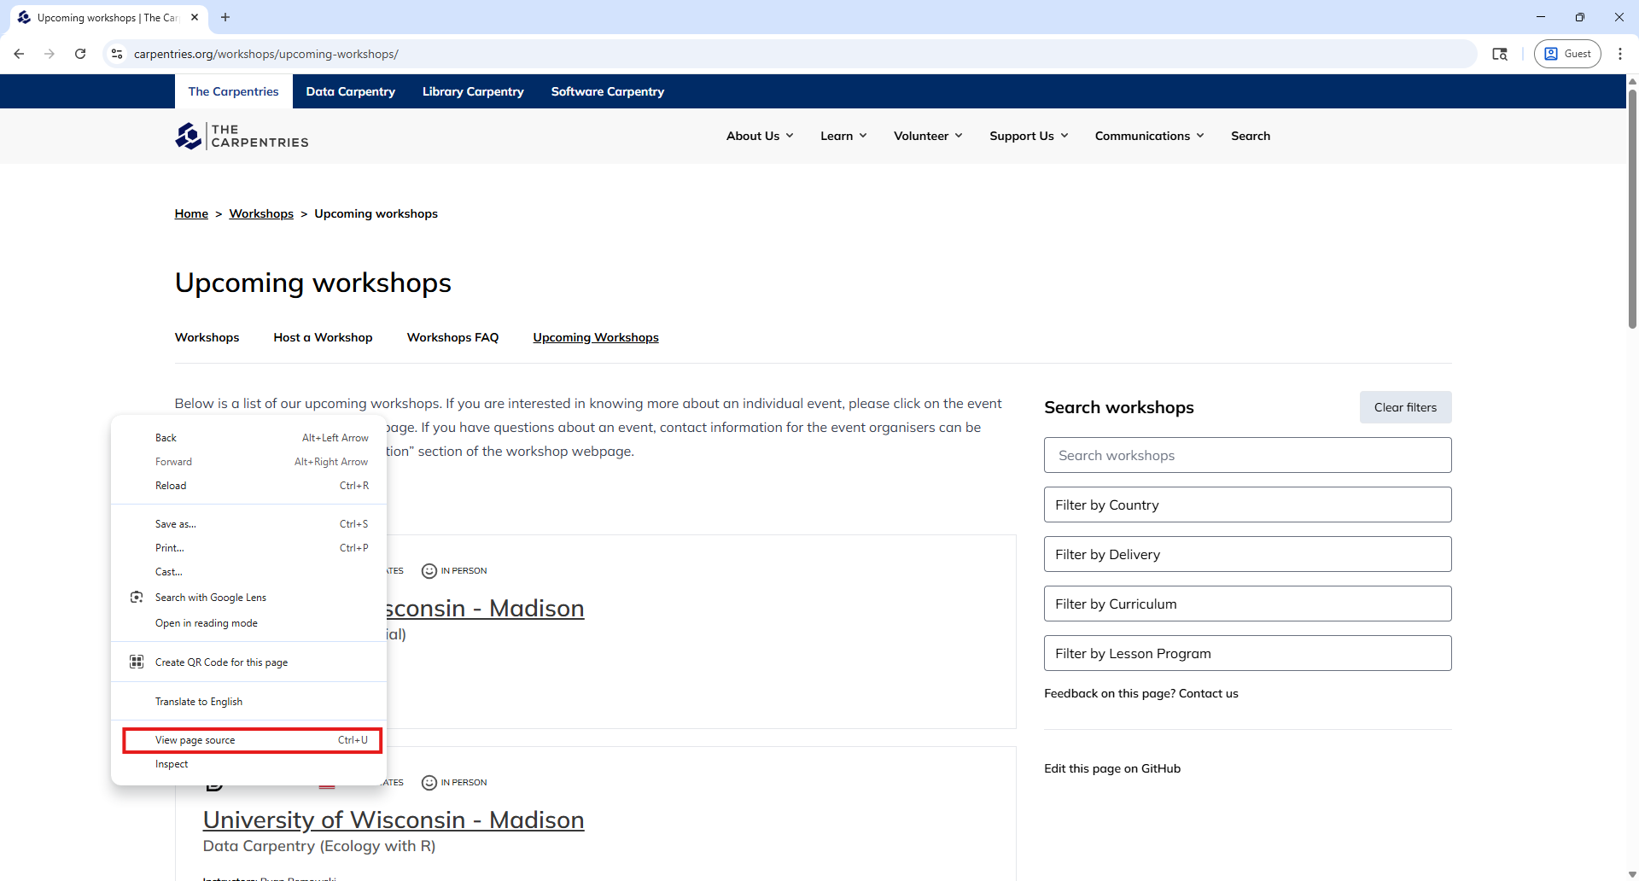This screenshot has width=1639, height=881.
Task: Click the Create QR Code icon
Action: 137,662
